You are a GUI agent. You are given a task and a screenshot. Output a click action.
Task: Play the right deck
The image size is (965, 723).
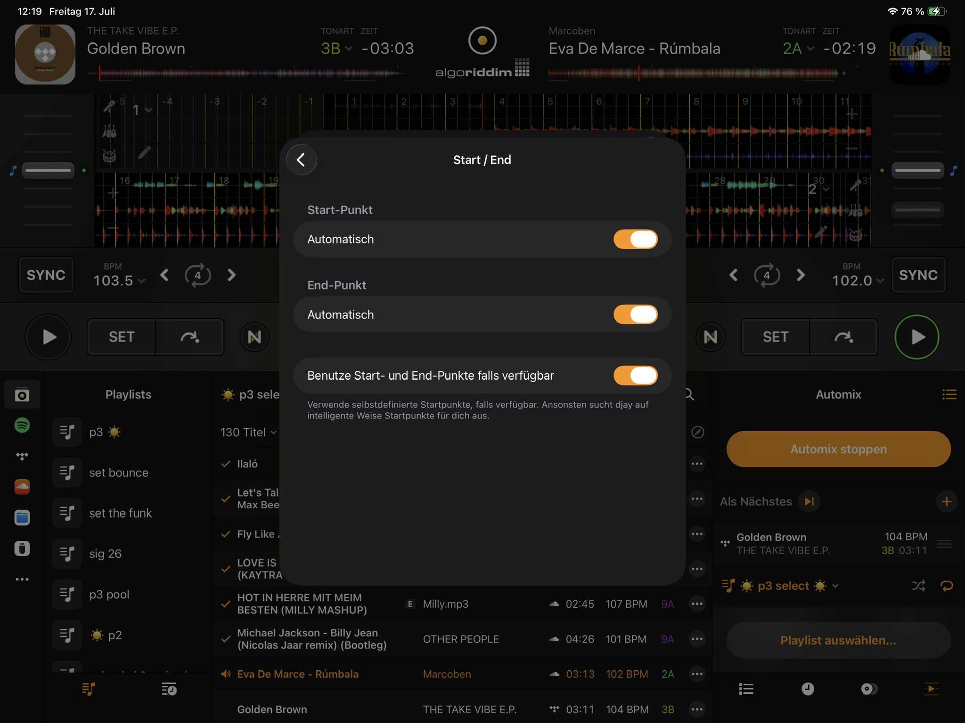point(917,337)
